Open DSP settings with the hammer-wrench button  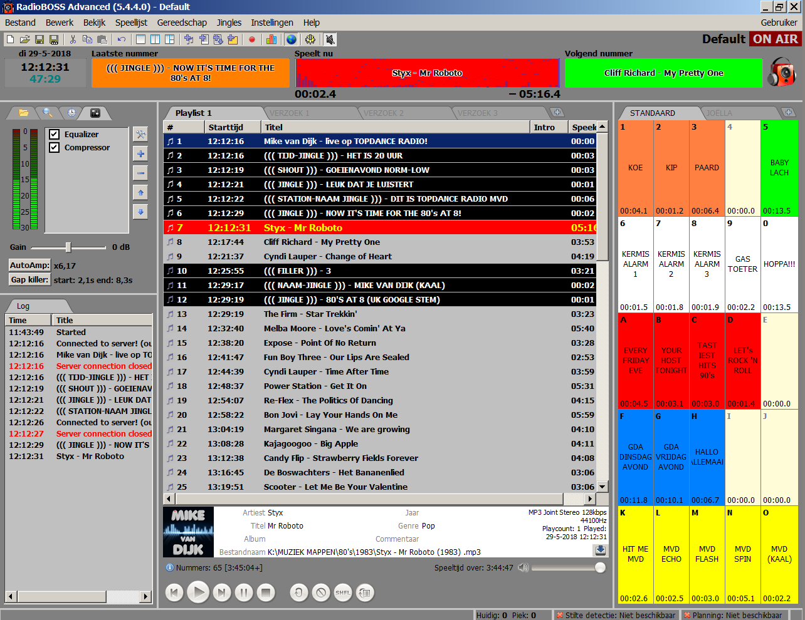click(x=140, y=135)
